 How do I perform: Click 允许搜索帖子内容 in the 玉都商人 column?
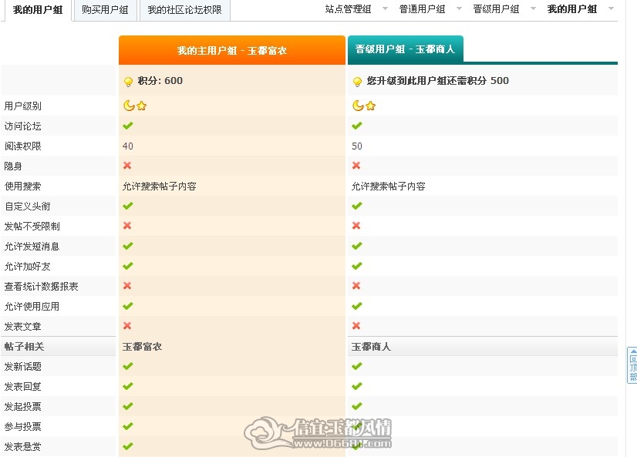coord(389,186)
